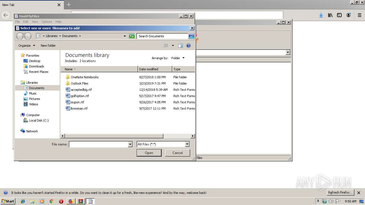Click in the File name field
The height and width of the screenshot is (205, 365).
click(98, 144)
